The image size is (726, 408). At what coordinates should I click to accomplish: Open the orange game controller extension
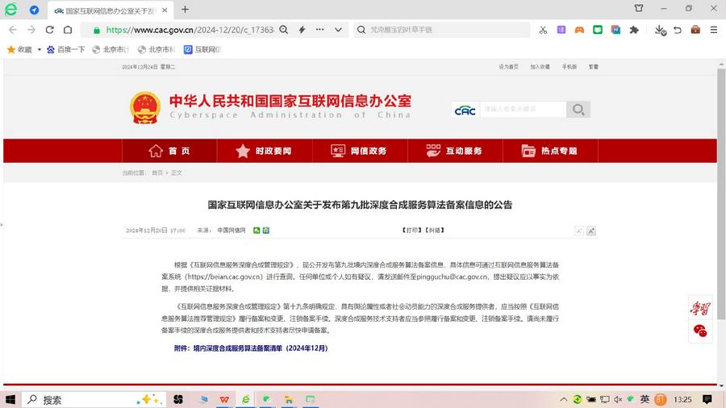(x=579, y=30)
